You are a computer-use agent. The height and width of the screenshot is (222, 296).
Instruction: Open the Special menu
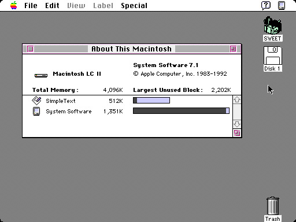[x=134, y=5]
